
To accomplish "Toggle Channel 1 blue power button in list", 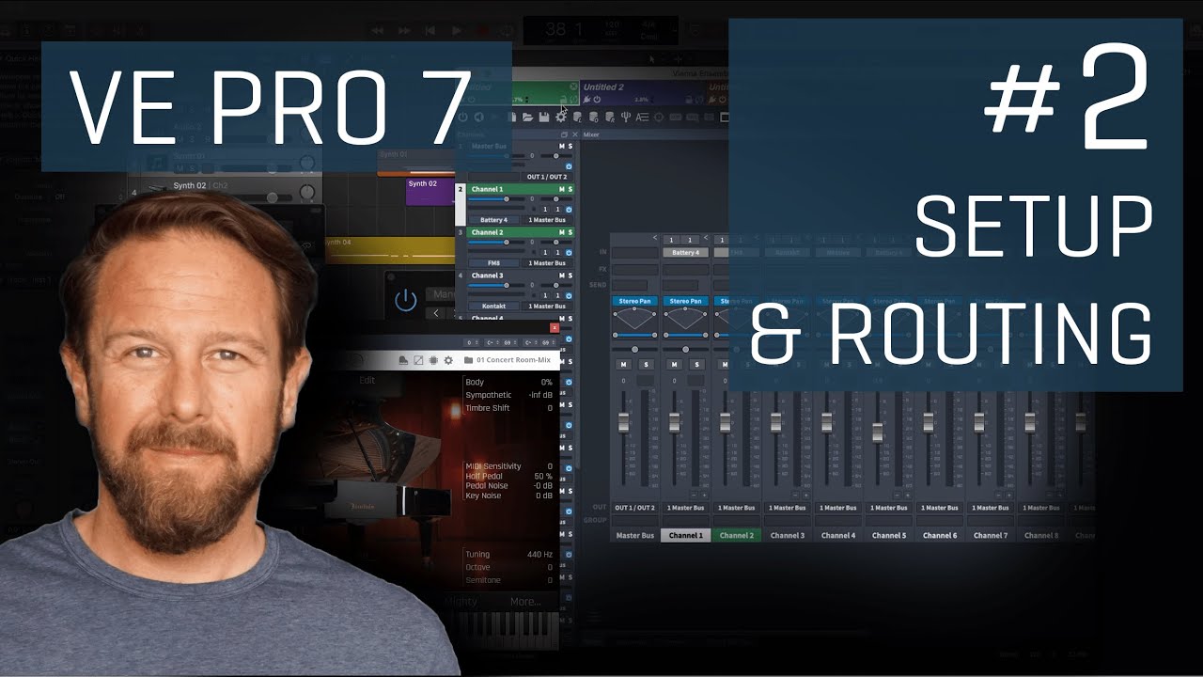I will (x=569, y=210).
